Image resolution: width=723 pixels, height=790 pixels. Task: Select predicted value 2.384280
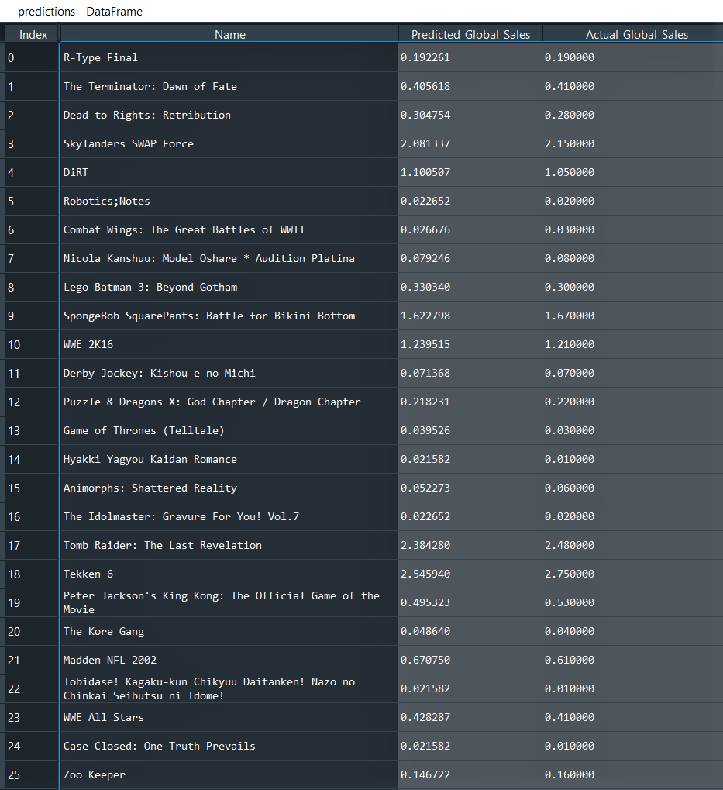(x=470, y=546)
